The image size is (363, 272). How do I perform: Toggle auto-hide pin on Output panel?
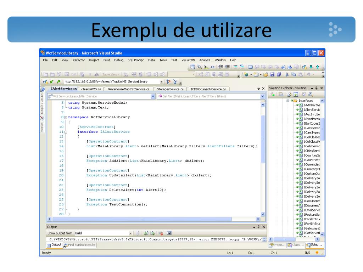258,227
